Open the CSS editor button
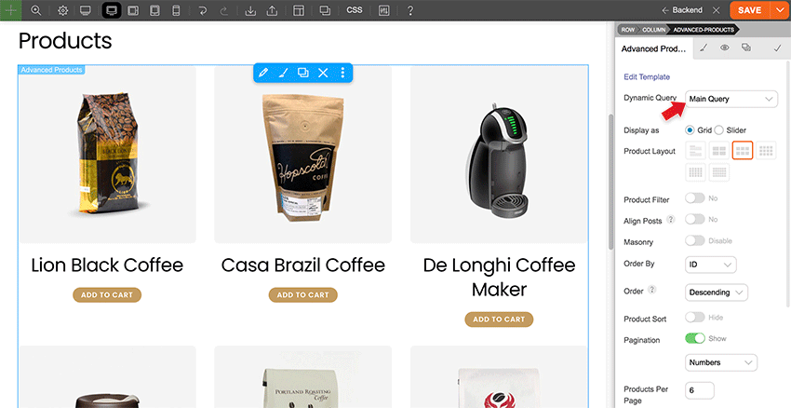Viewport: 791px width, 408px height. point(355,10)
